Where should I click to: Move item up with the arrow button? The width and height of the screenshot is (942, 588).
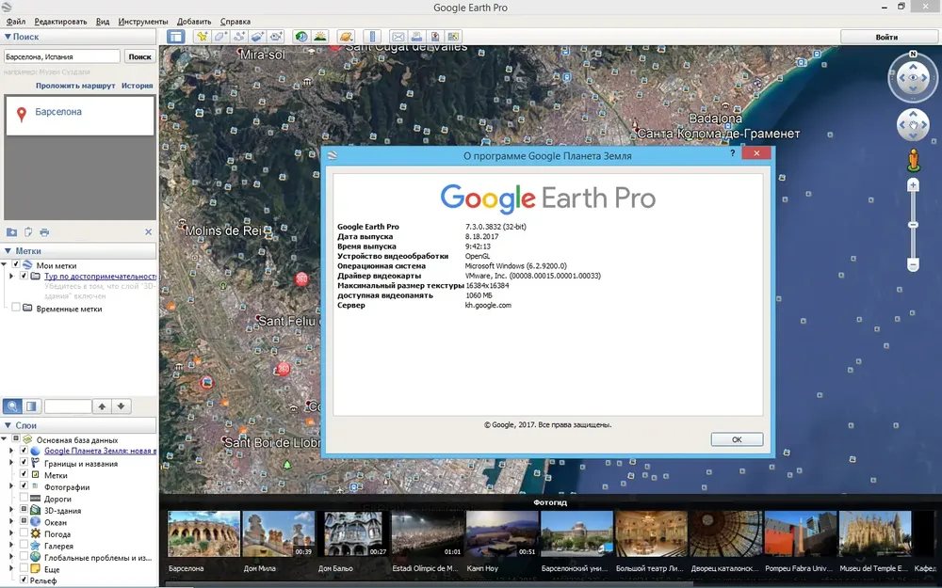click(102, 406)
